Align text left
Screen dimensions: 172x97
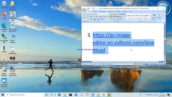click(111, 17)
